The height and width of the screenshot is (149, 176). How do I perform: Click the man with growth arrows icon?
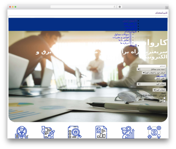coord(128,132)
